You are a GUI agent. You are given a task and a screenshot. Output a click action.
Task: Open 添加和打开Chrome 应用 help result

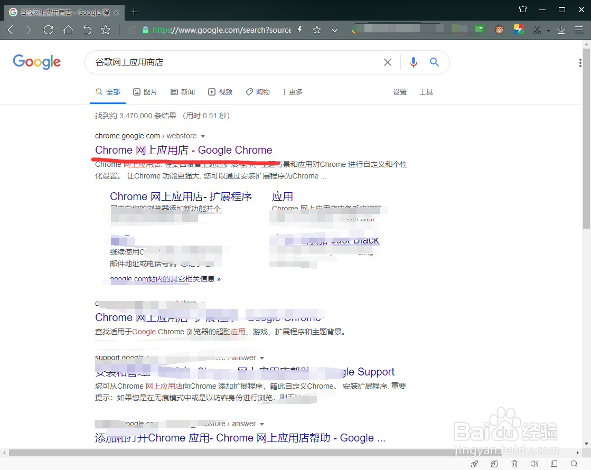click(x=240, y=438)
